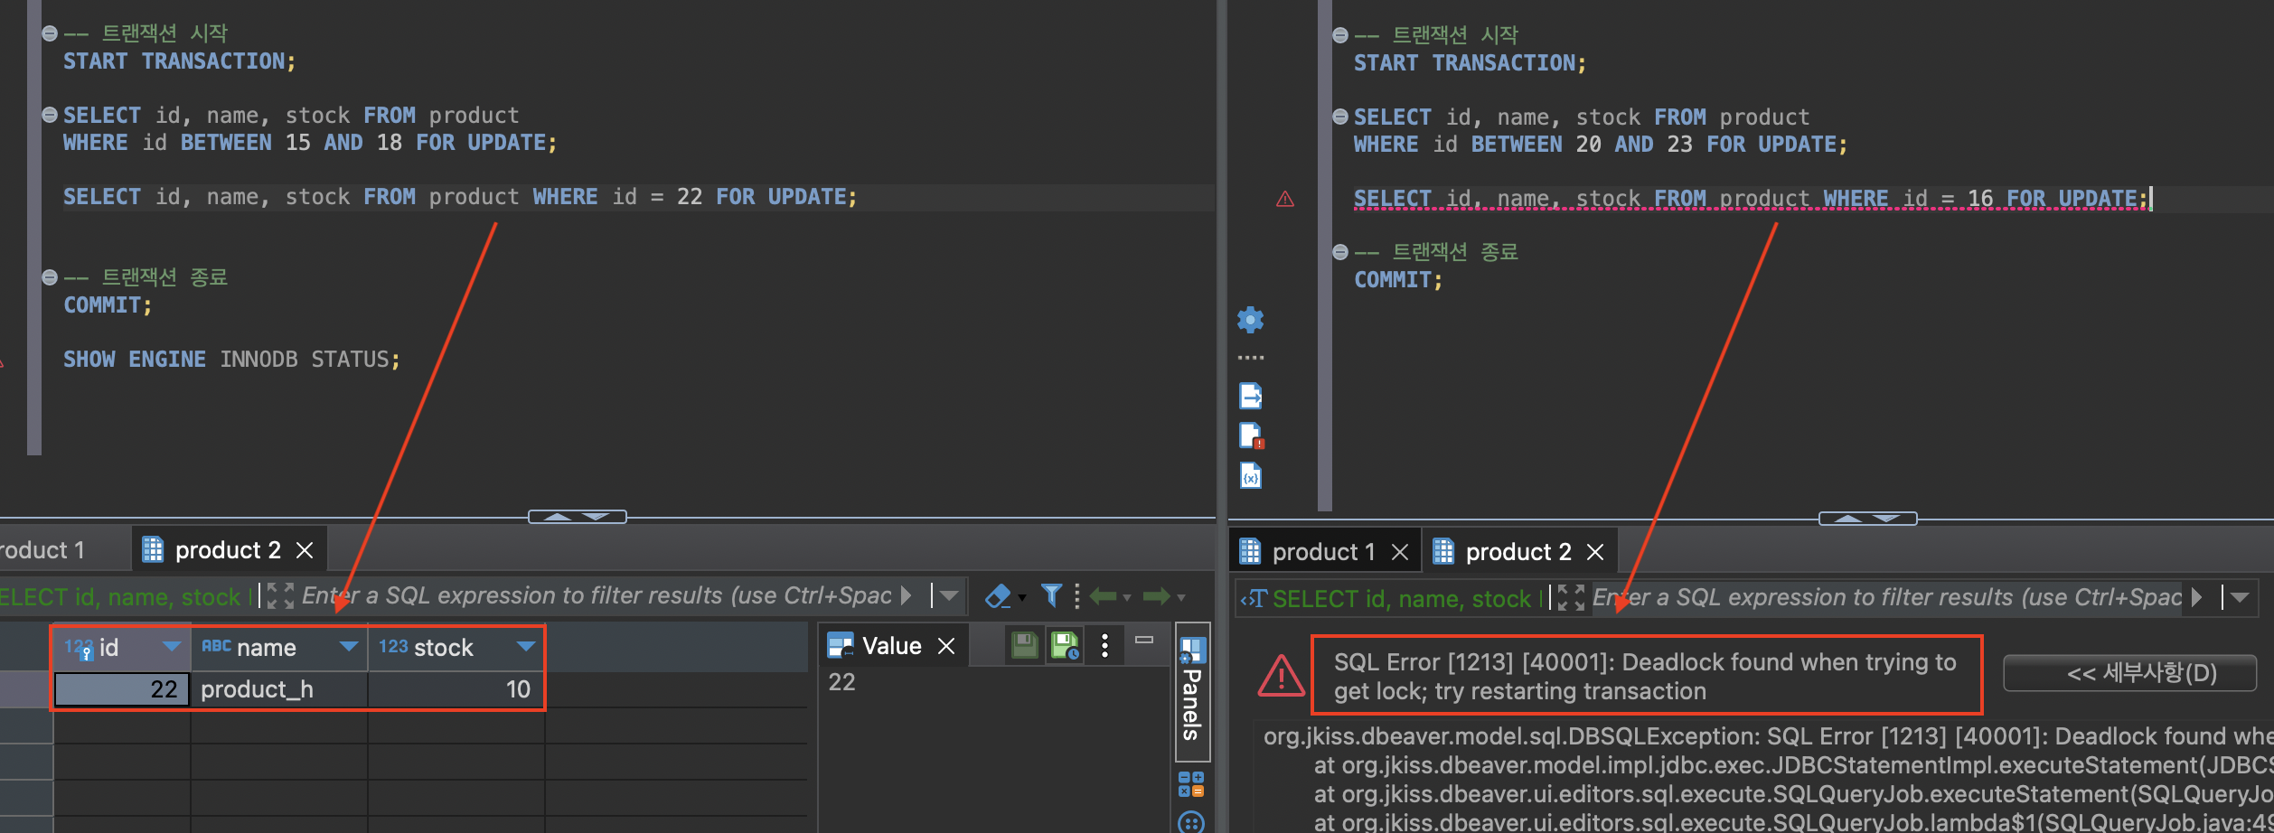Open the back arrow history dropdown
The image size is (2274, 833).
click(1127, 598)
